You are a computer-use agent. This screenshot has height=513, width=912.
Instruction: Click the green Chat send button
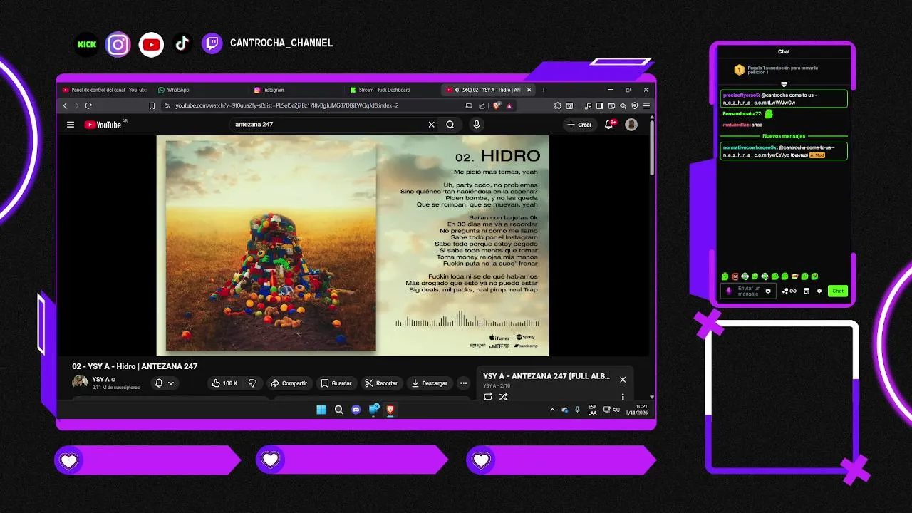coord(838,291)
